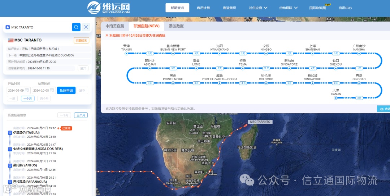This screenshot has width=390, height=196.
Task: Select the NINGBO route node
Action: 266,54
